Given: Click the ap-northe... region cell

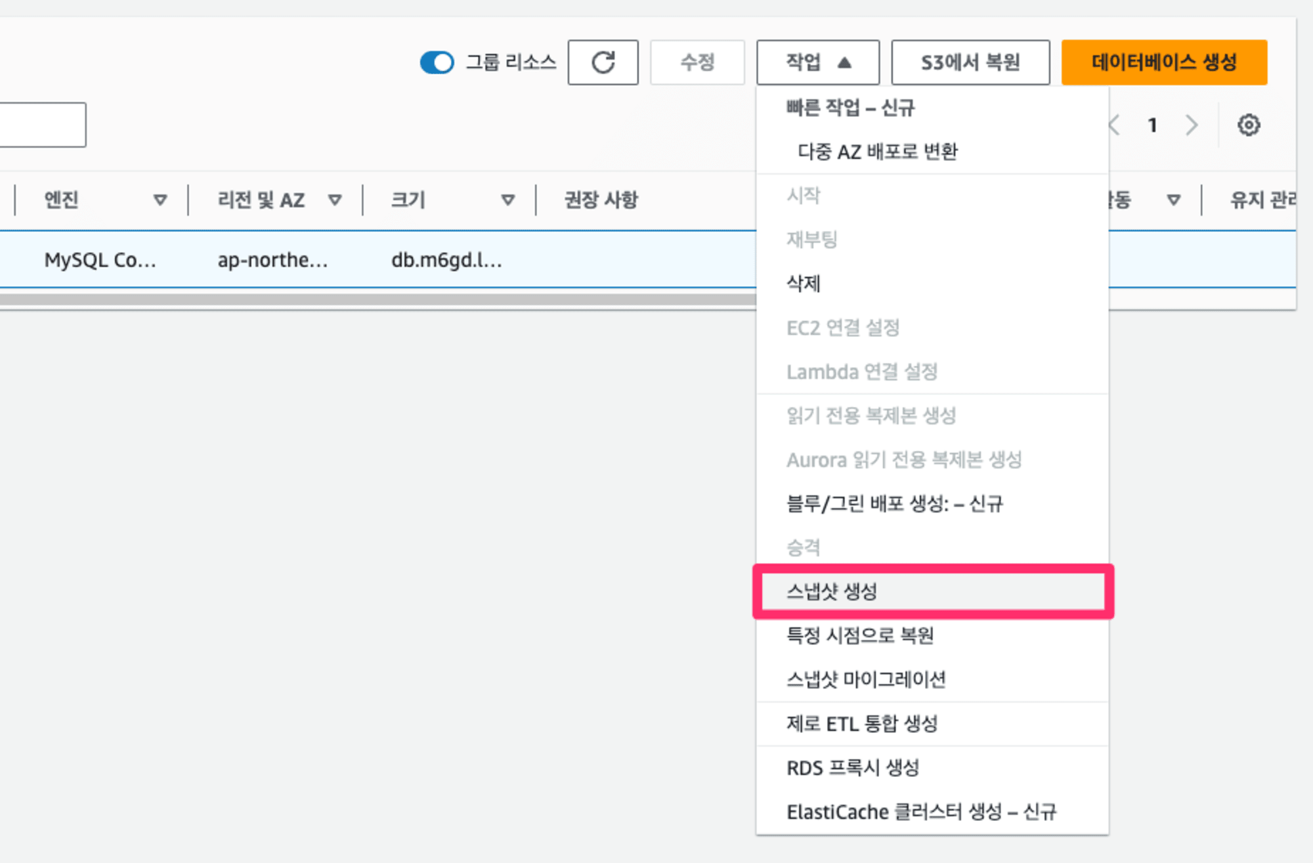Looking at the screenshot, I should [x=272, y=260].
